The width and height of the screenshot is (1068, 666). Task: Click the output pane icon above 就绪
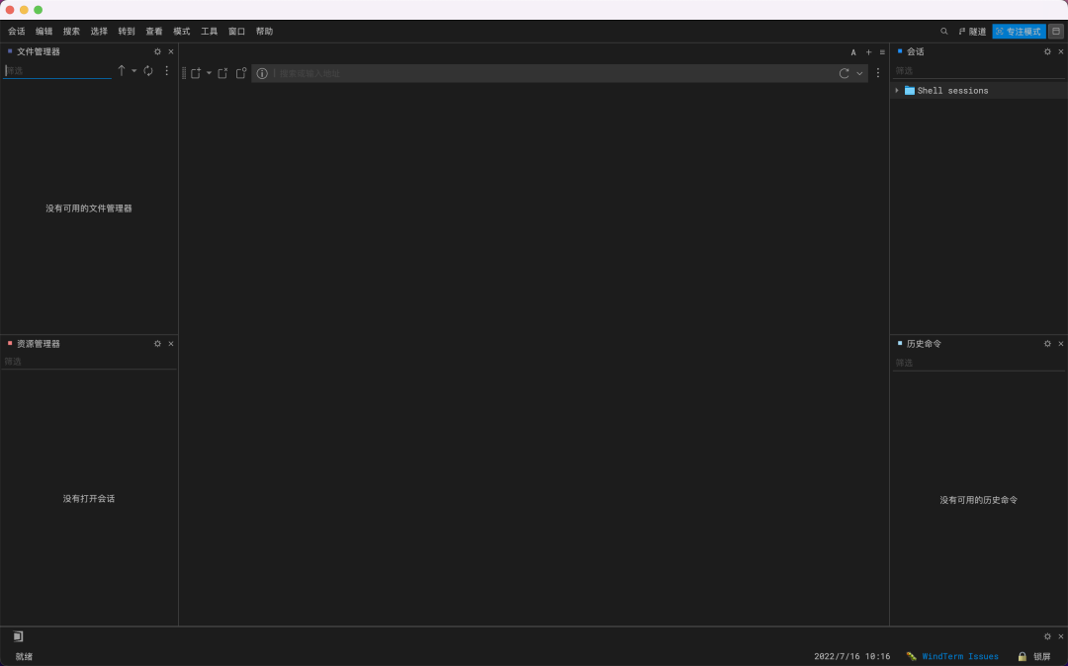pyautogui.click(x=18, y=636)
